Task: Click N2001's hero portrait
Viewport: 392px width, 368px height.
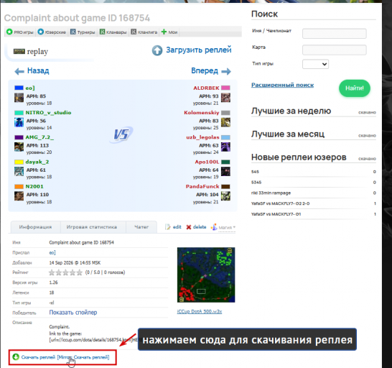Action: [x=19, y=196]
